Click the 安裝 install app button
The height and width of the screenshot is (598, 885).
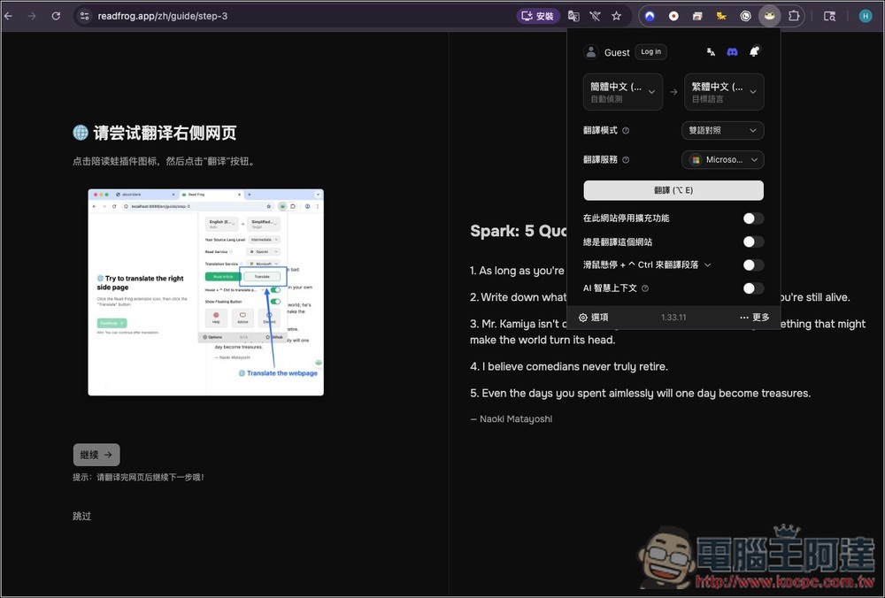click(538, 16)
